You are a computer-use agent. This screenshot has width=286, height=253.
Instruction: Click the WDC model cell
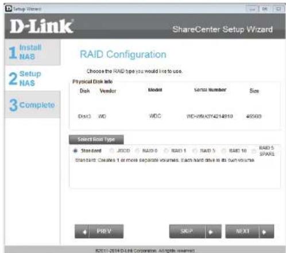click(x=155, y=116)
